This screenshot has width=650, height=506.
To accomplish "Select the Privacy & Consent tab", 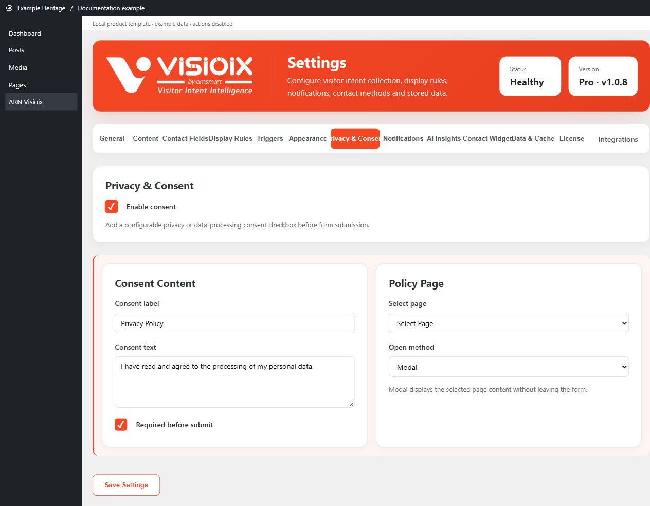I will click(355, 139).
